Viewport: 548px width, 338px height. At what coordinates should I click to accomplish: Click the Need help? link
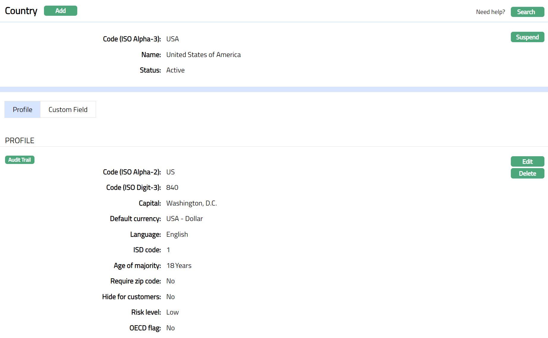point(490,12)
